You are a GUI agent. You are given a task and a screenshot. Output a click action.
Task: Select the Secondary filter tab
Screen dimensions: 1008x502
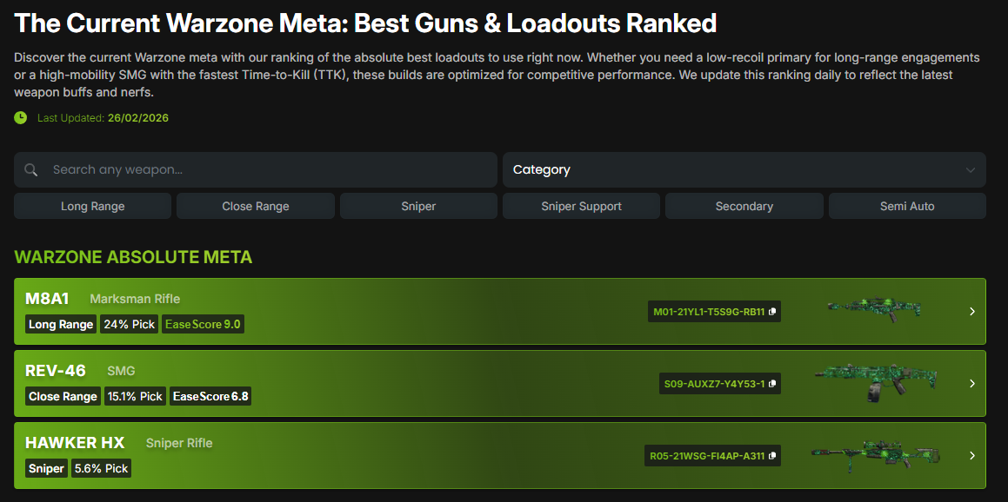[744, 206]
